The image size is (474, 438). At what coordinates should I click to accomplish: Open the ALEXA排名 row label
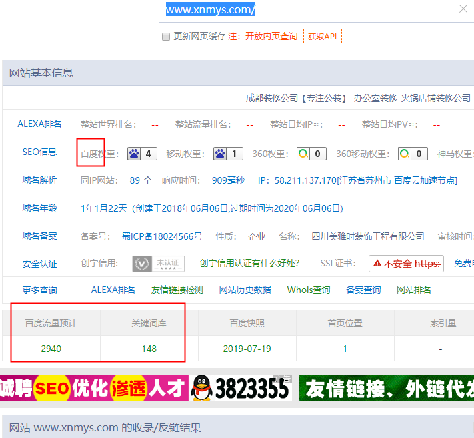pyautogui.click(x=39, y=124)
